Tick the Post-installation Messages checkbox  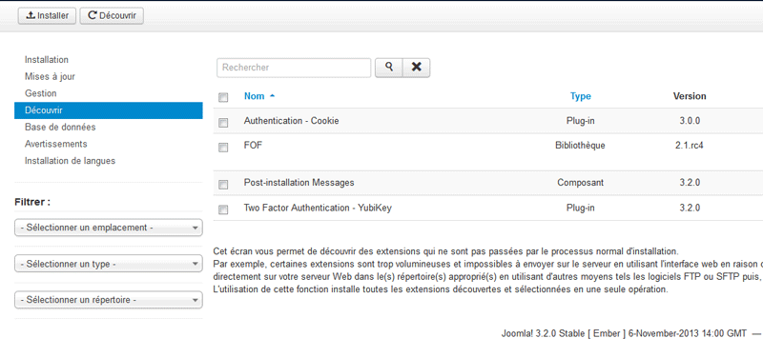[223, 184]
